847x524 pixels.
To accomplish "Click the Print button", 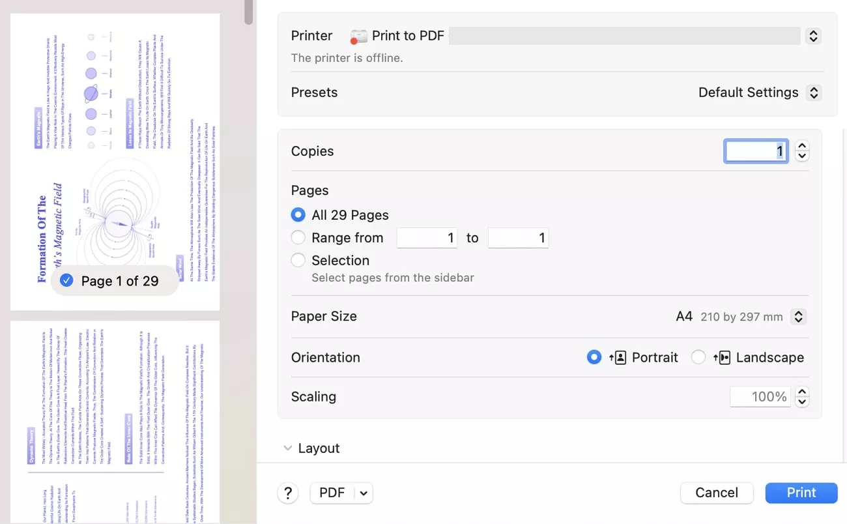I will pos(801,493).
